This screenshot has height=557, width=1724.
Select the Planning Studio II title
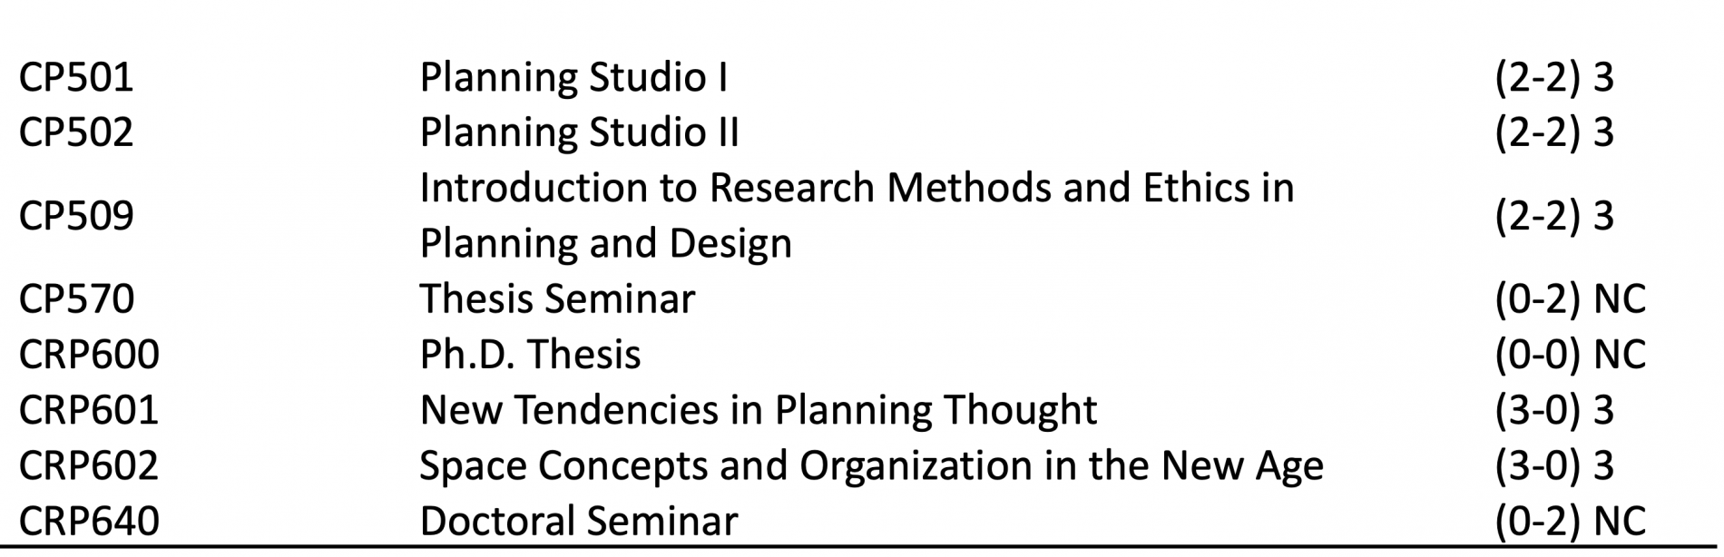pos(579,132)
